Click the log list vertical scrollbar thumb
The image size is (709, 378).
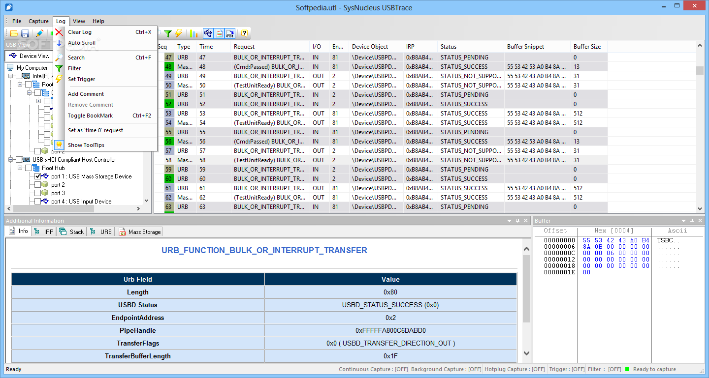click(700, 70)
